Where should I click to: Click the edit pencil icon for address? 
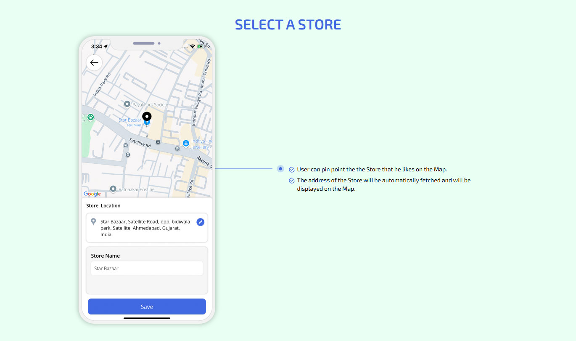click(x=201, y=222)
